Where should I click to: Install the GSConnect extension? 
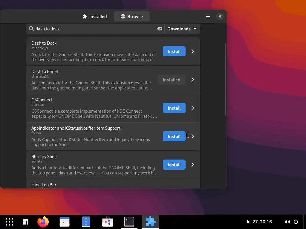(174, 108)
